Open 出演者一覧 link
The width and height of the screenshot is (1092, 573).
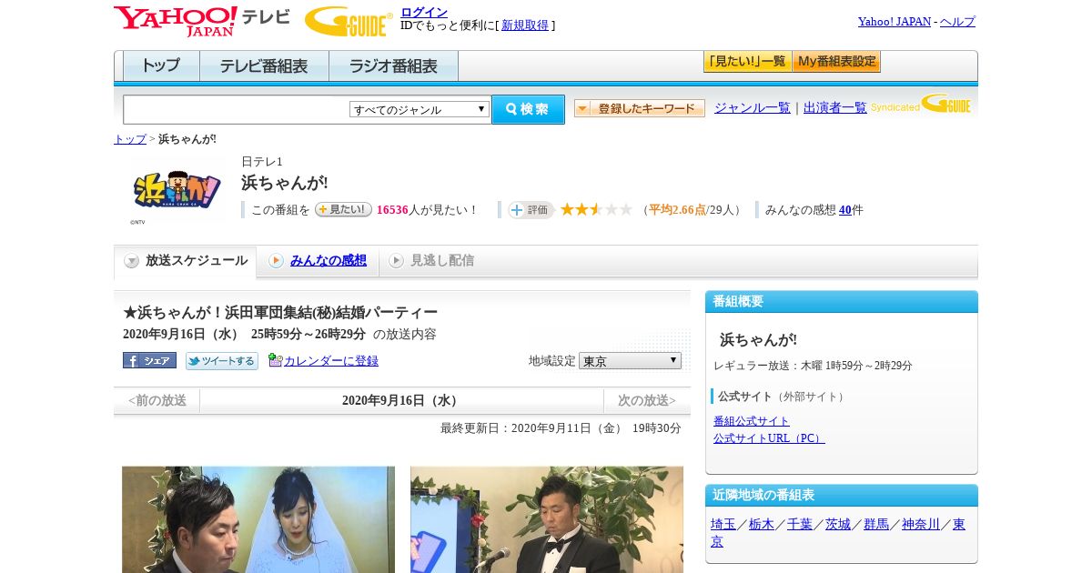(x=835, y=107)
